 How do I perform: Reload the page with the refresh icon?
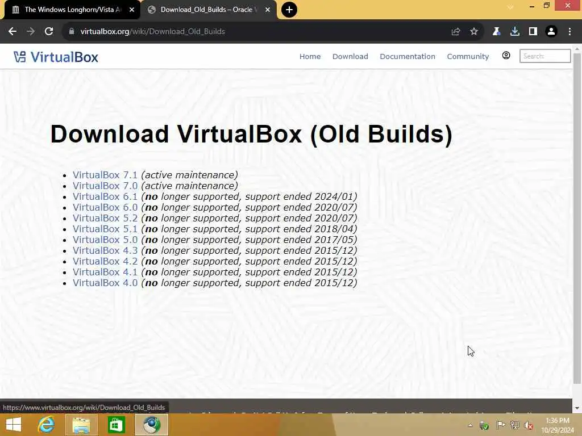[49, 32]
